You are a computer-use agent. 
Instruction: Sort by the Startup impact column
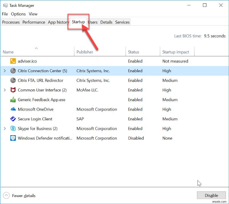coord(176,52)
